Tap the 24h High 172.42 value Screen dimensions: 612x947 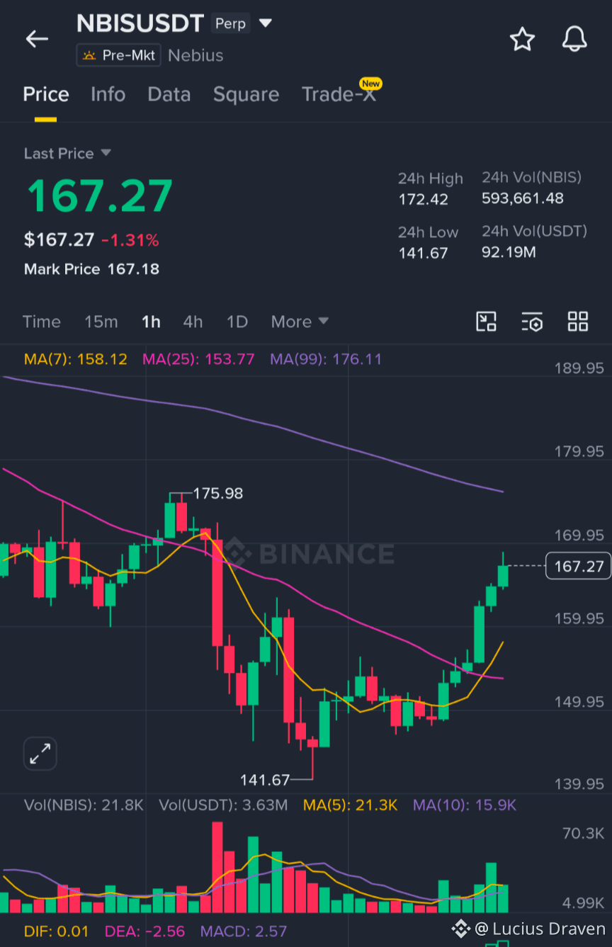tap(423, 199)
